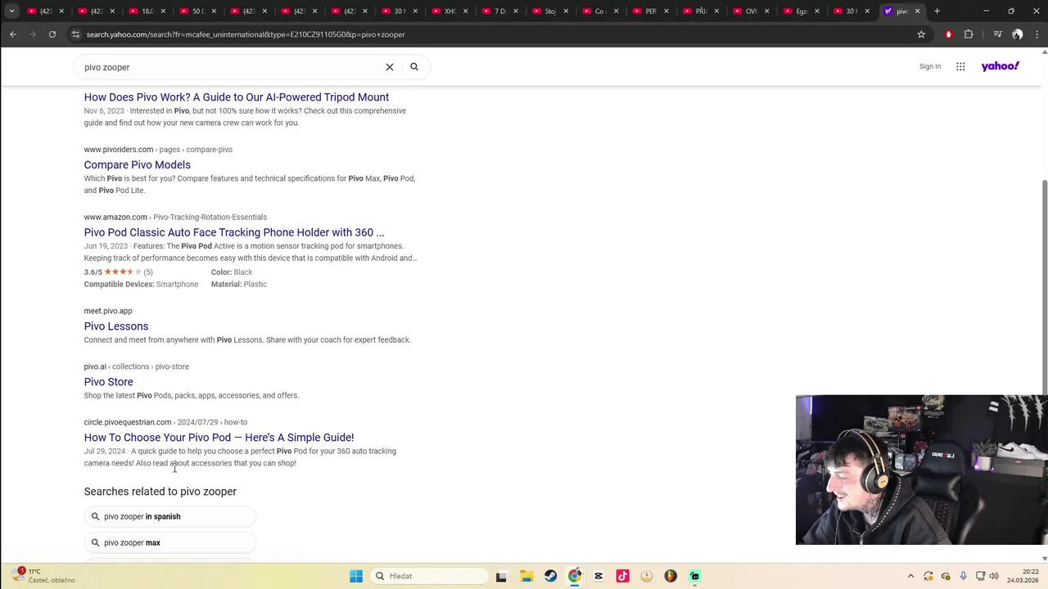Viewport: 1048px width, 589px height.
Task: Select related search pivo zooper in spanish
Action: coord(169,516)
